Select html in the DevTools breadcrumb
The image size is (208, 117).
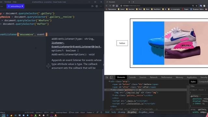[x=107, y=112]
